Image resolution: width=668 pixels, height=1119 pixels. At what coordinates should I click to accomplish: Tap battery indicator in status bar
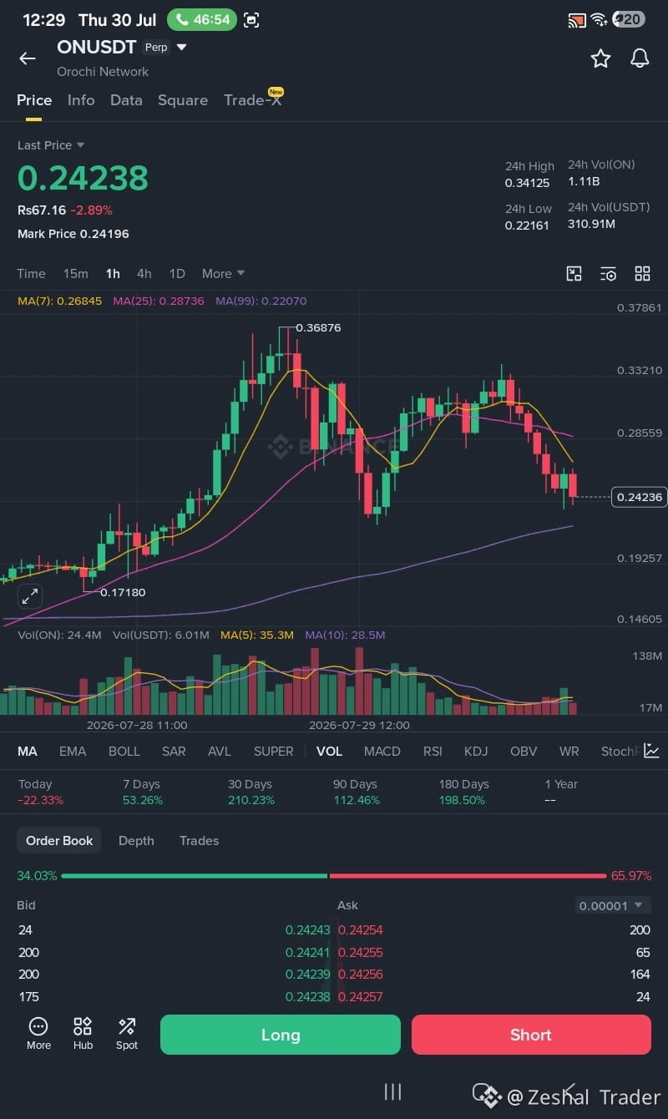click(629, 20)
